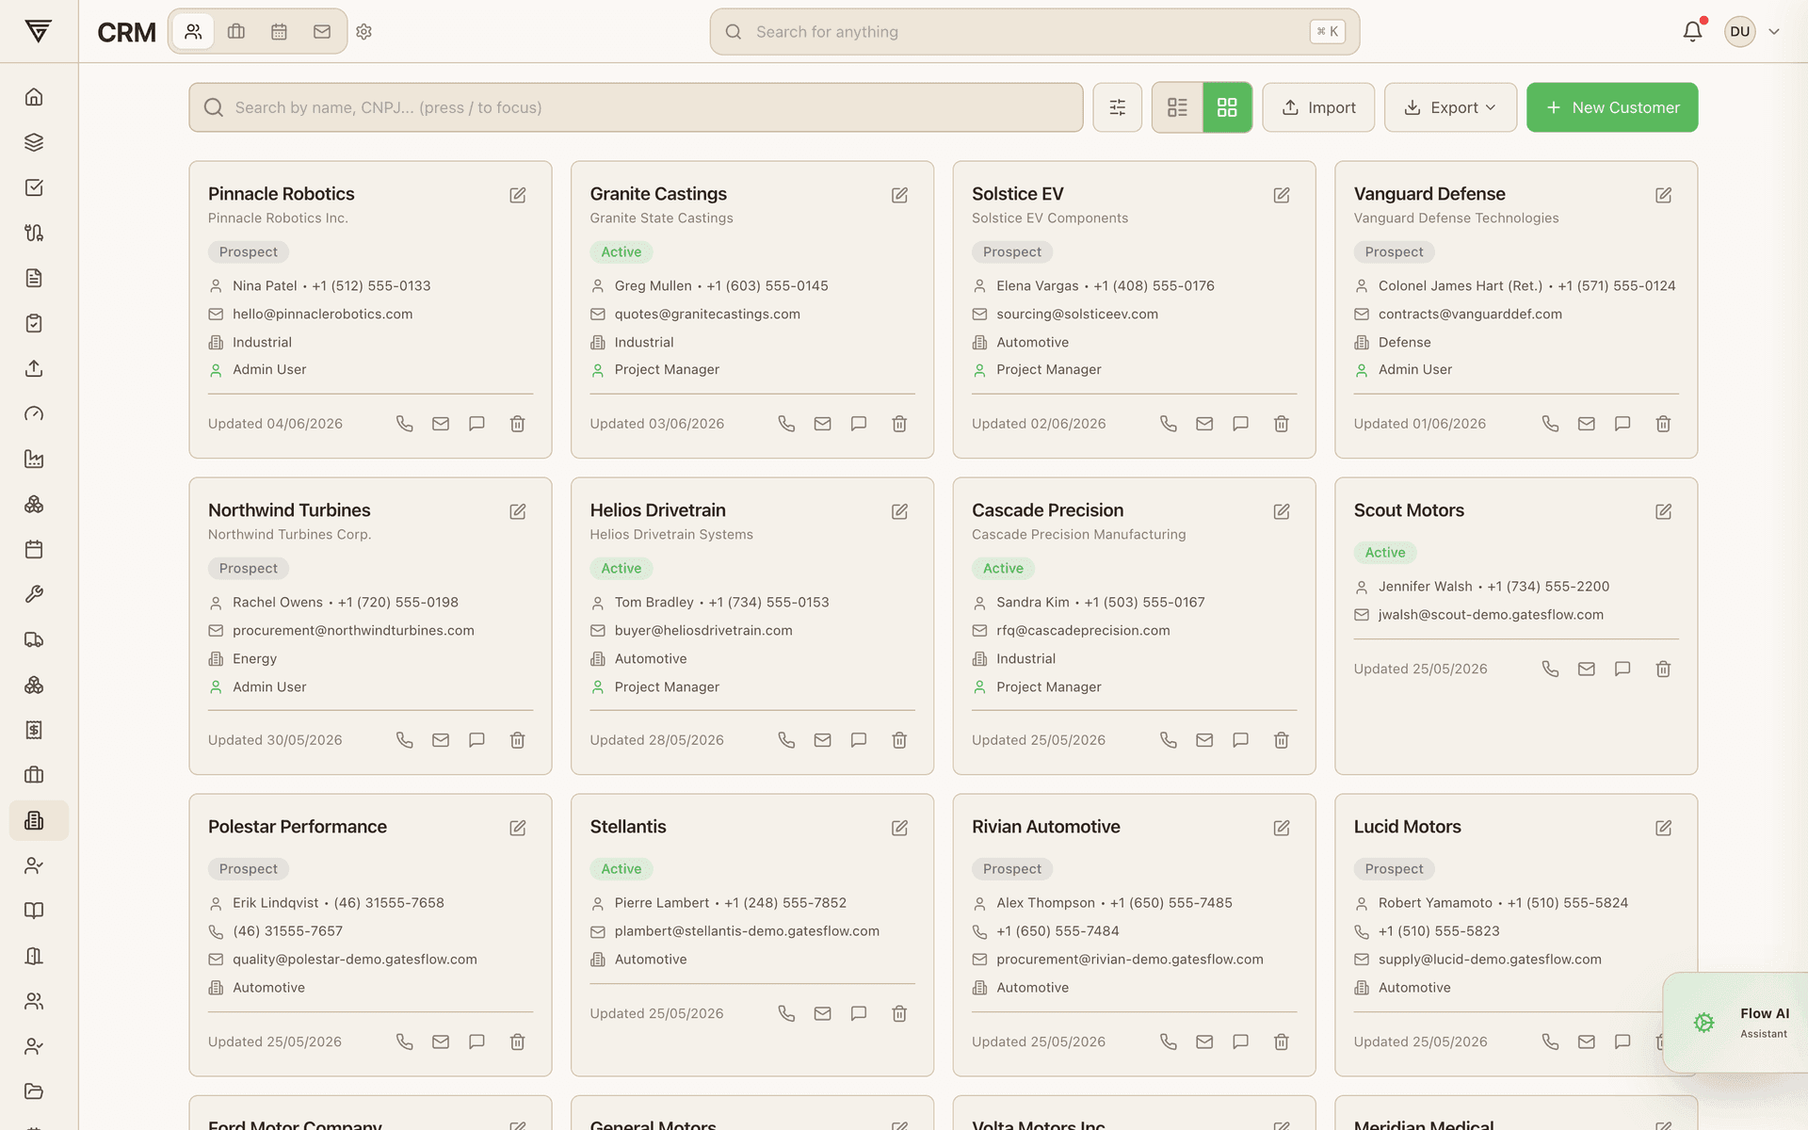Delete the Granite Castings customer
This screenshot has height=1130, width=1808.
click(899, 424)
